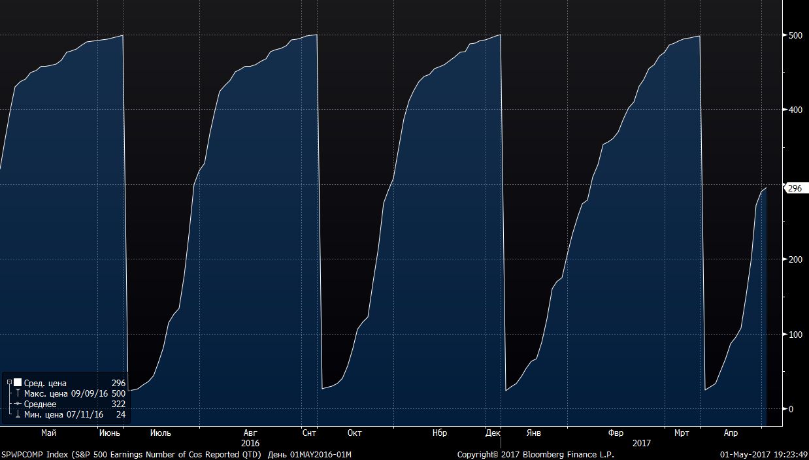
Task: Select the Мин. цена low-marker icon in legend
Action: click(x=18, y=414)
